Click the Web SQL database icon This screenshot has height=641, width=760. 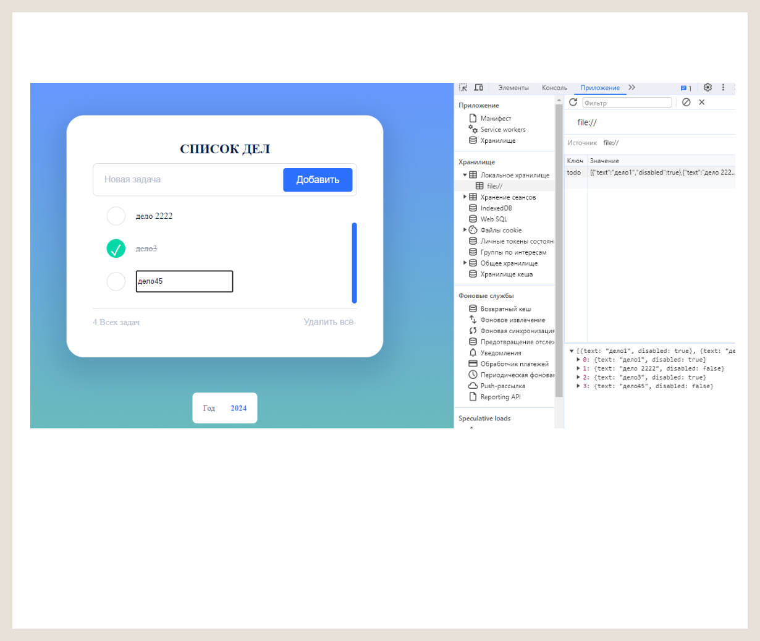[x=473, y=219]
